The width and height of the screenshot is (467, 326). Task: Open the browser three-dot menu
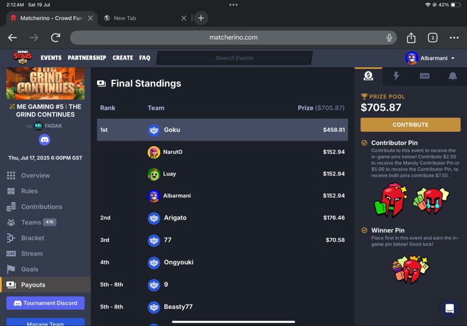pyautogui.click(x=454, y=37)
